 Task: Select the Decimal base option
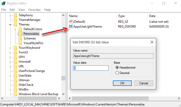click(x=117, y=73)
